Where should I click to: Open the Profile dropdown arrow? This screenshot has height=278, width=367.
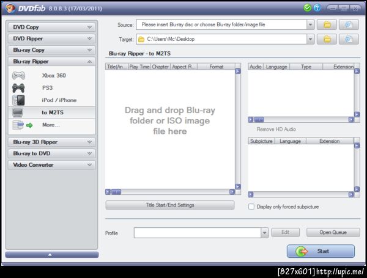(x=264, y=233)
